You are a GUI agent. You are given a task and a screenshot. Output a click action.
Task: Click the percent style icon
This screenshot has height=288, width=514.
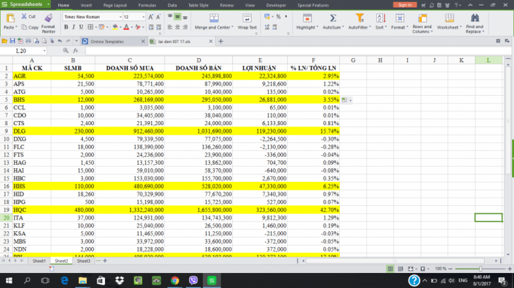pos(278,16)
